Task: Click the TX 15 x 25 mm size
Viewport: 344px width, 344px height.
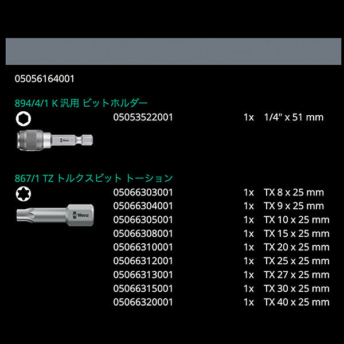Action: point(296,234)
